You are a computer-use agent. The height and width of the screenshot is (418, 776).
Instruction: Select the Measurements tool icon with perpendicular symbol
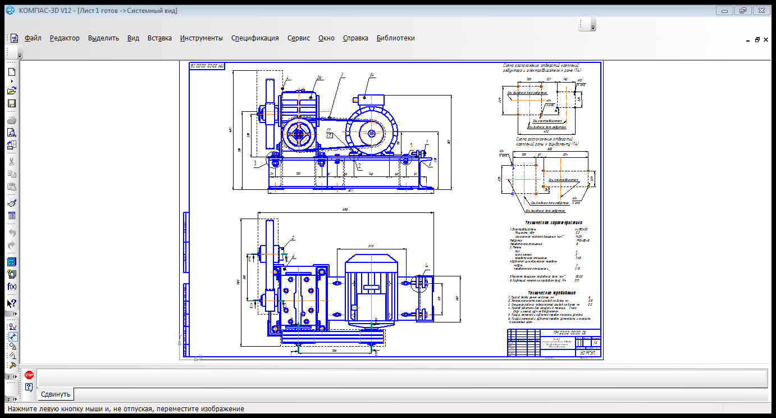point(12,356)
